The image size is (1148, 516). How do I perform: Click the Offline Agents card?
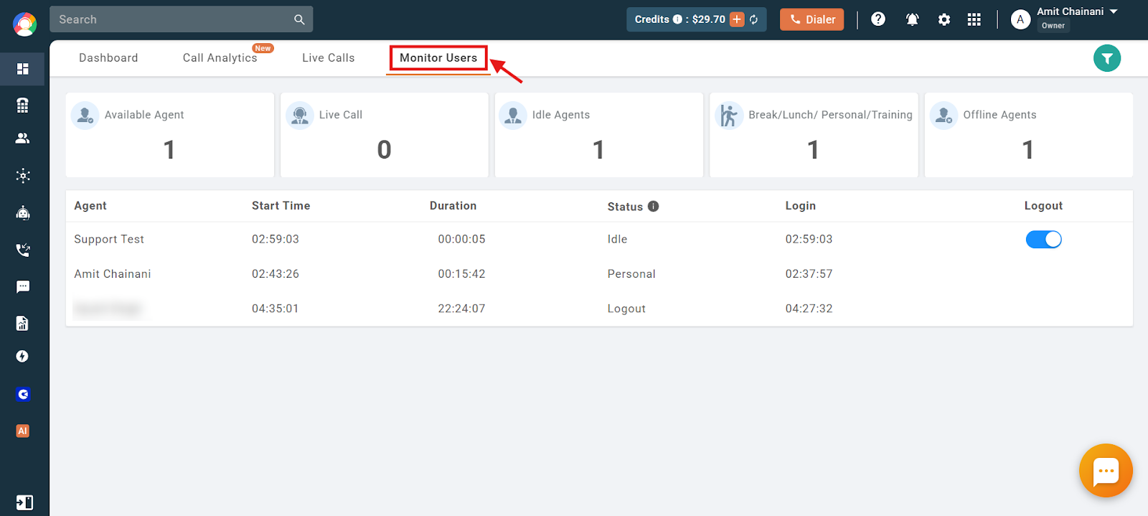[1029, 135]
